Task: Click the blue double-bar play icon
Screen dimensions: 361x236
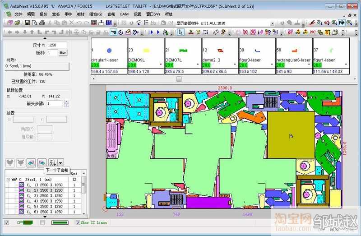Action: pyautogui.click(x=151, y=32)
